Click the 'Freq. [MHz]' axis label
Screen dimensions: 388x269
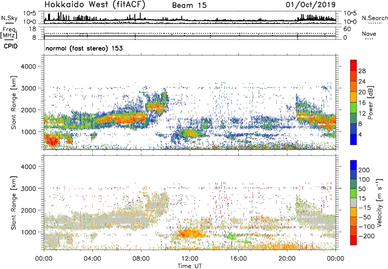point(9,33)
